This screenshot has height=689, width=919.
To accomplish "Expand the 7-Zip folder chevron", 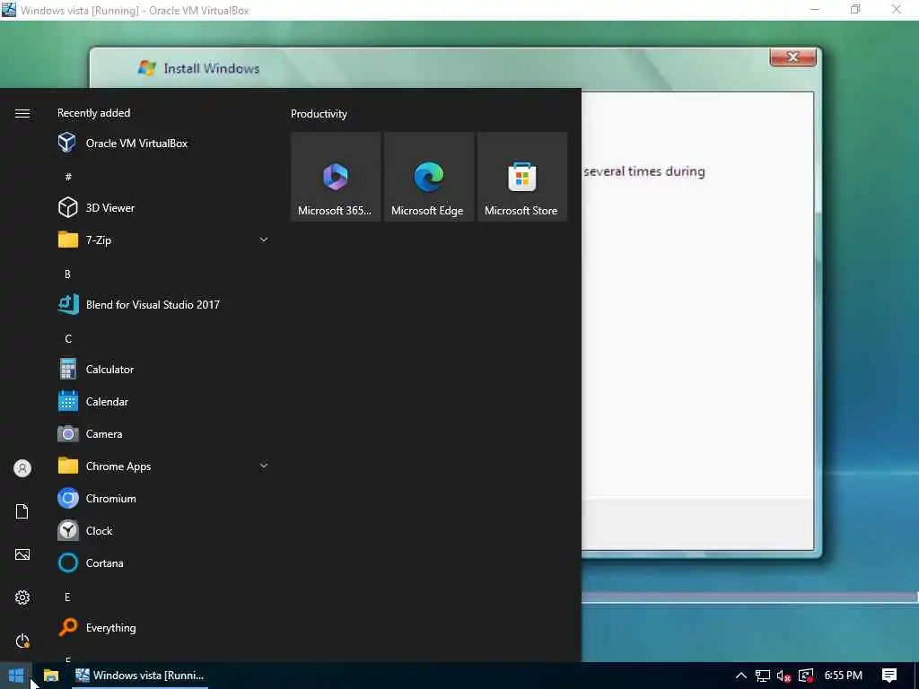I will (264, 240).
